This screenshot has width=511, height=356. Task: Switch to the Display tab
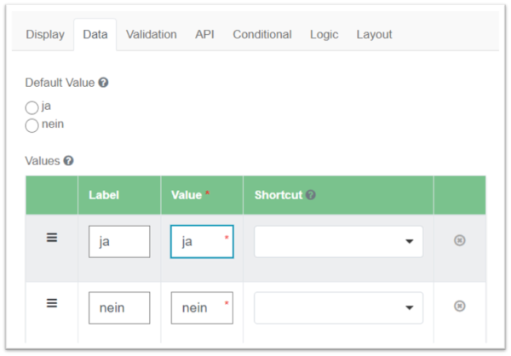(x=45, y=35)
